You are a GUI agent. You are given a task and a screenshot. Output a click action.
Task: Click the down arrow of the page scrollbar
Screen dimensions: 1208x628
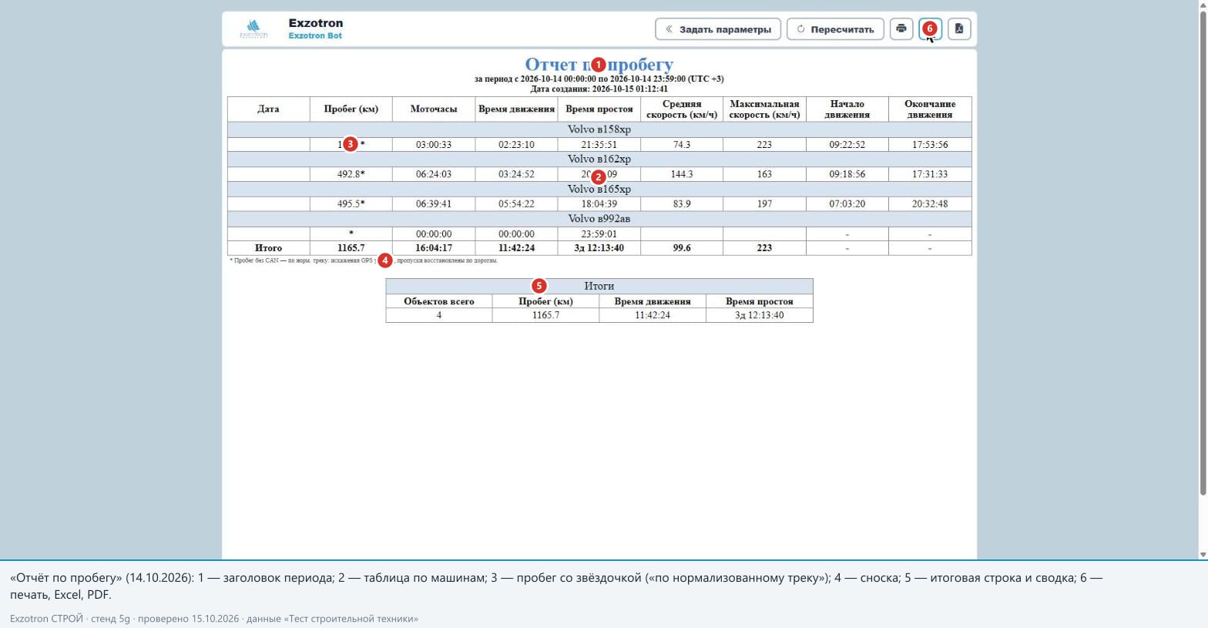[1203, 555]
